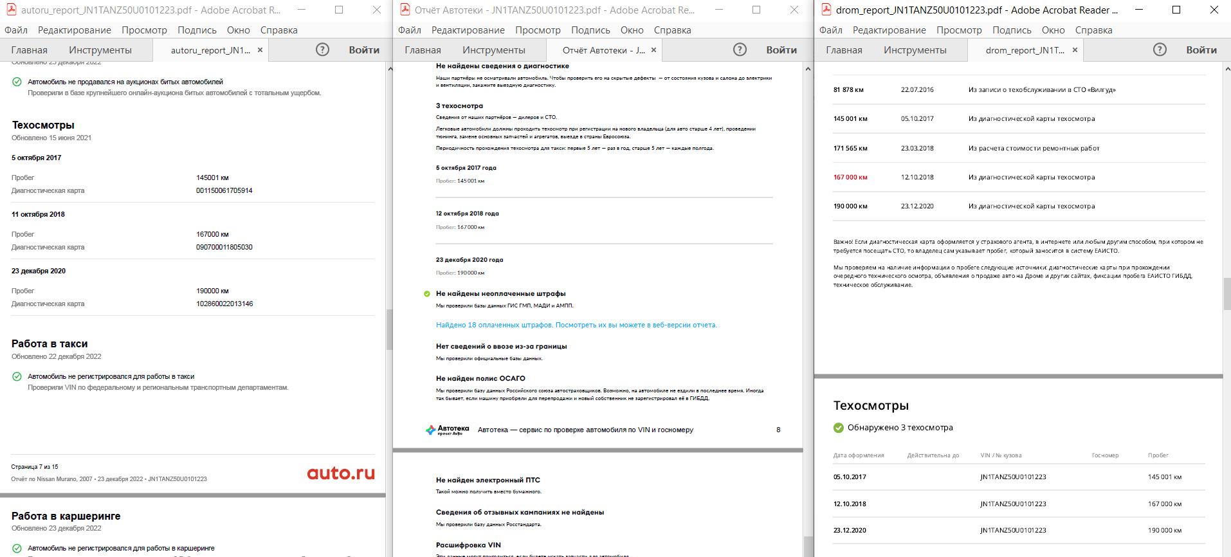This screenshot has height=557, width=1231.
Task: Open Файл menu in the drom_report window
Action: 831,30
